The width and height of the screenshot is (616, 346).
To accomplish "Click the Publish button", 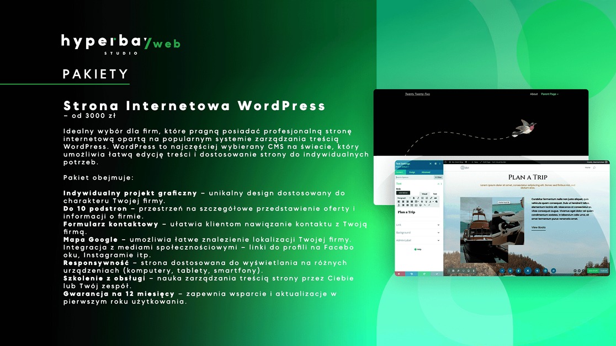I will coord(604,271).
